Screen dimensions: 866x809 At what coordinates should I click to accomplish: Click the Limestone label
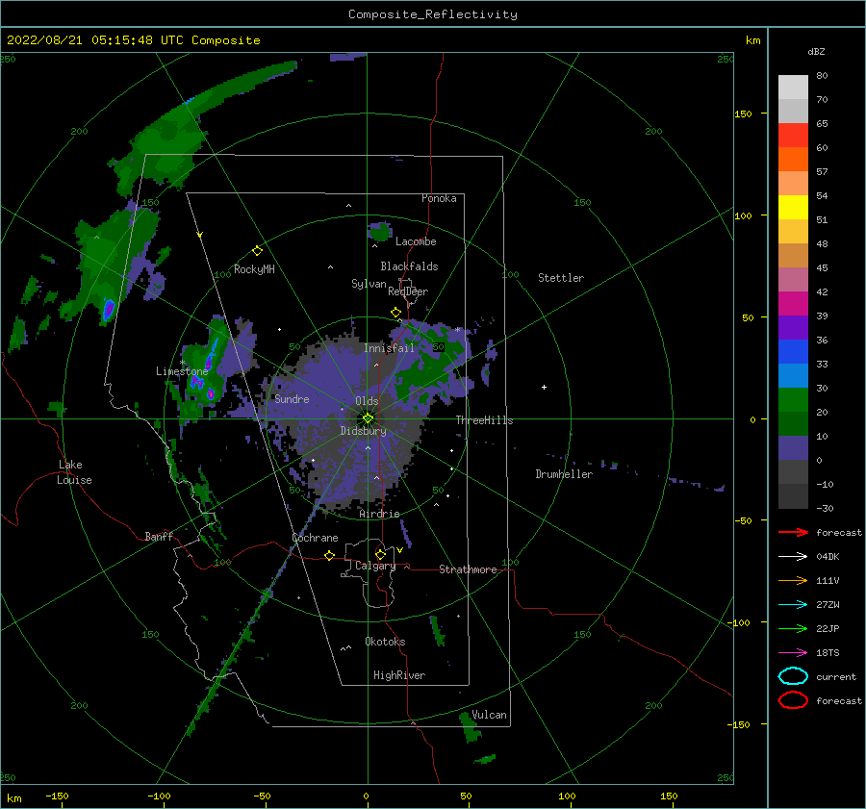[182, 371]
